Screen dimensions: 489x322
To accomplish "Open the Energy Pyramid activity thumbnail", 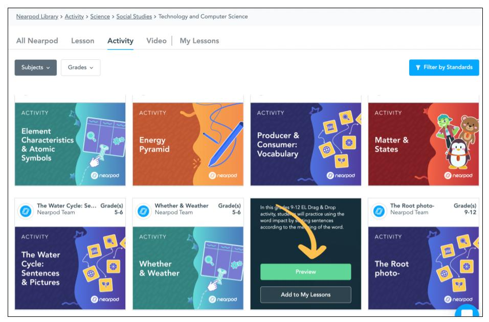I will [188, 144].
